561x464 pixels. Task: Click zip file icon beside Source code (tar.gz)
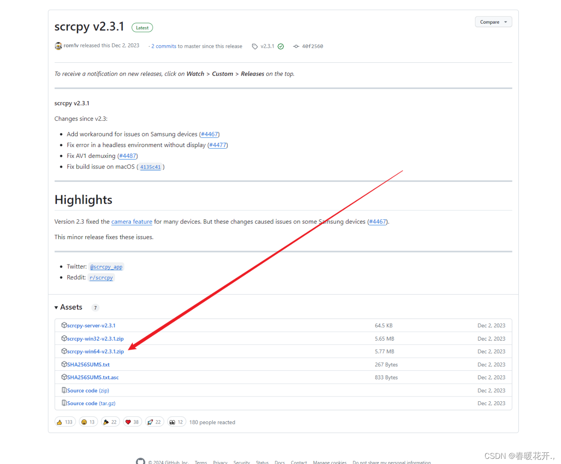(x=64, y=403)
